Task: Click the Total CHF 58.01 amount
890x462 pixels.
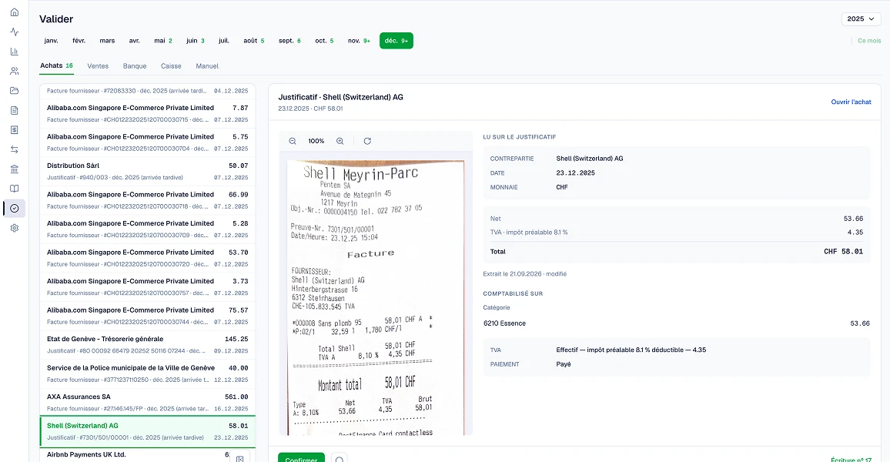Action: 844,252
